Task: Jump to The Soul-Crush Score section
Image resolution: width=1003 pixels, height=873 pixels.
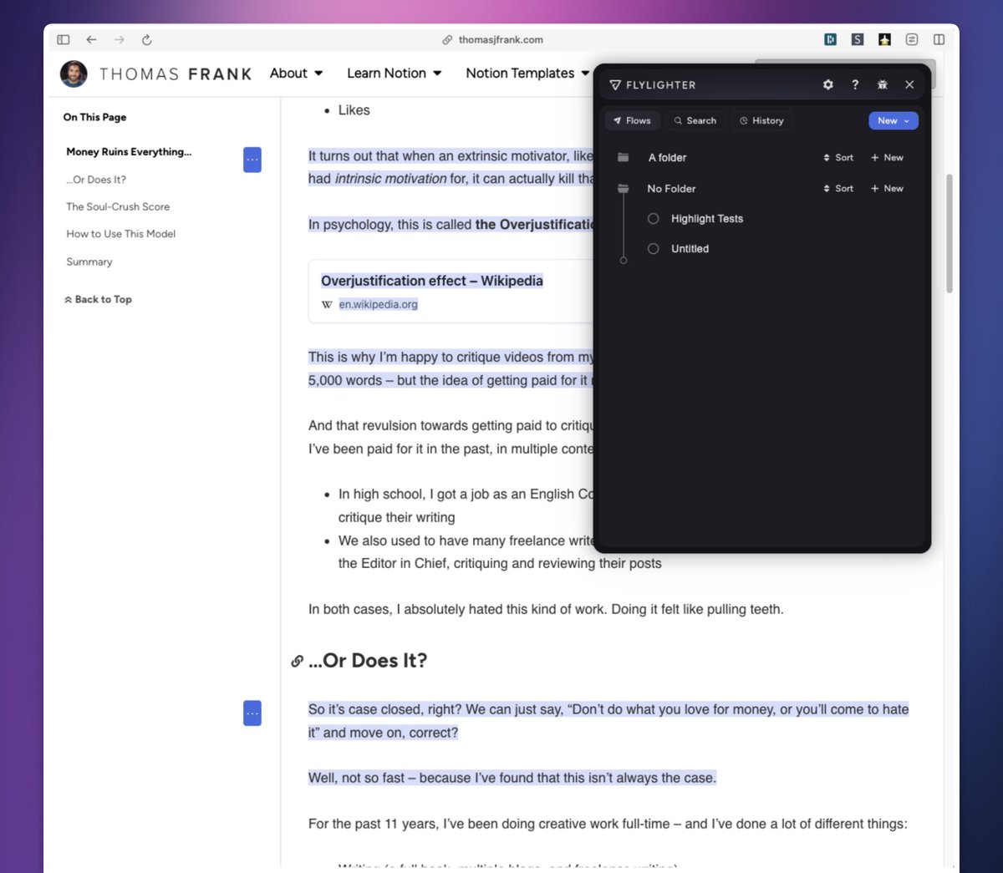Action: tap(118, 206)
